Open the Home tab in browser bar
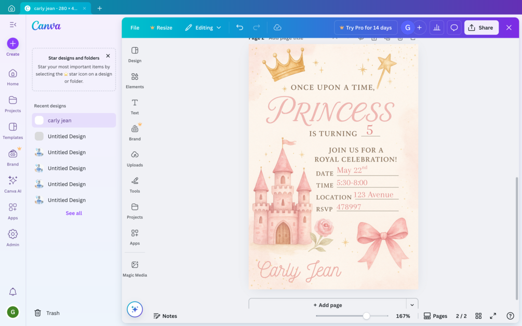The height and width of the screenshot is (326, 522). [x=11, y=8]
